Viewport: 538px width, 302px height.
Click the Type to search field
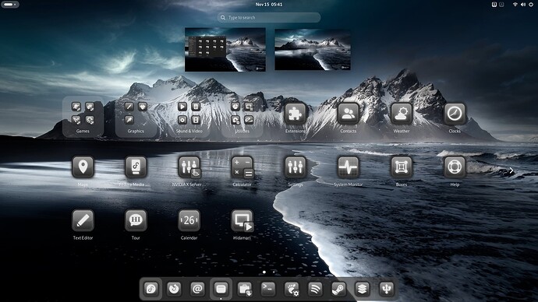[x=269, y=17]
